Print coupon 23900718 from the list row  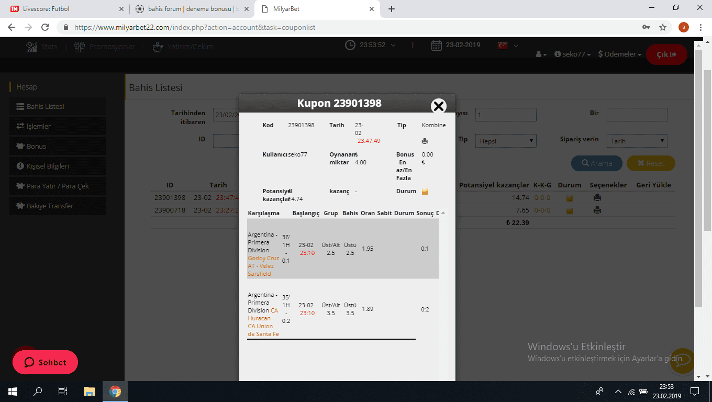pos(597,210)
